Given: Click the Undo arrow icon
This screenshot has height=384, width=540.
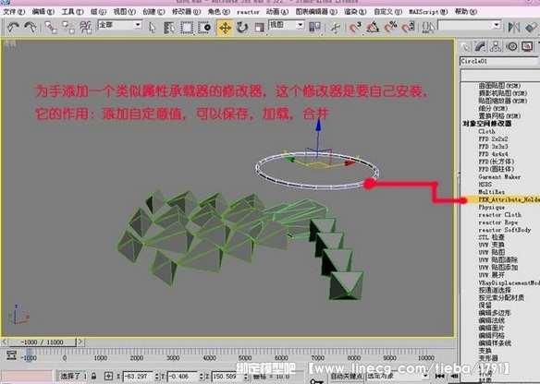Looking at the screenshot, I should [x=13, y=27].
